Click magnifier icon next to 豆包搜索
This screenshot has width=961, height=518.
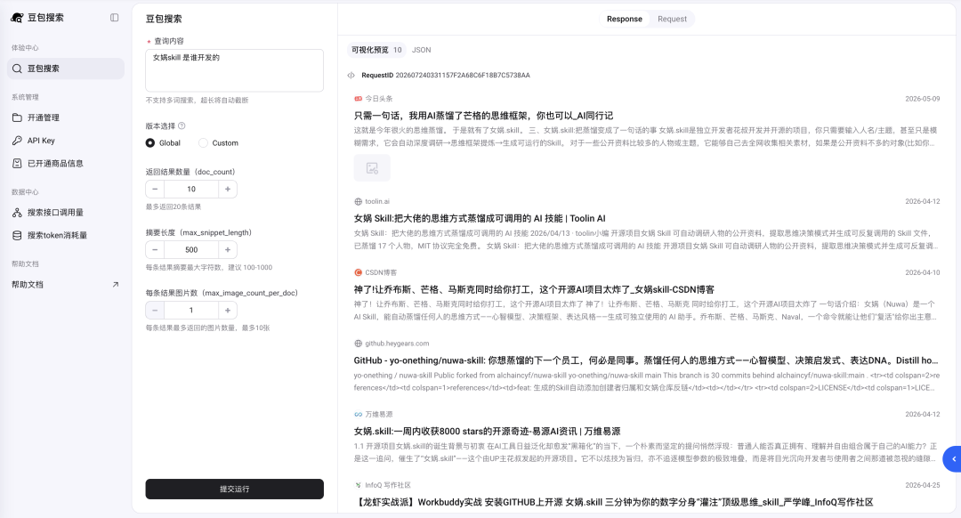coord(17,69)
